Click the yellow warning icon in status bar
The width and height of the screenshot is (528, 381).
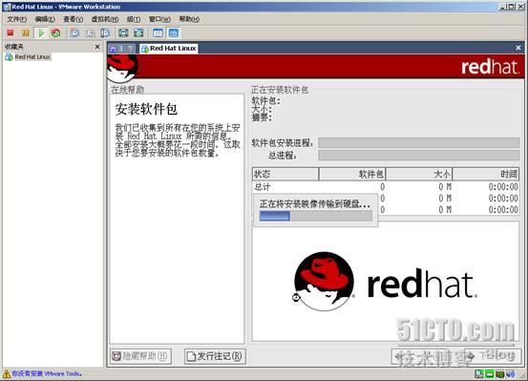click(x=7, y=373)
